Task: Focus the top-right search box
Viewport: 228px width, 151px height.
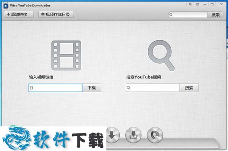Action: 188,15
